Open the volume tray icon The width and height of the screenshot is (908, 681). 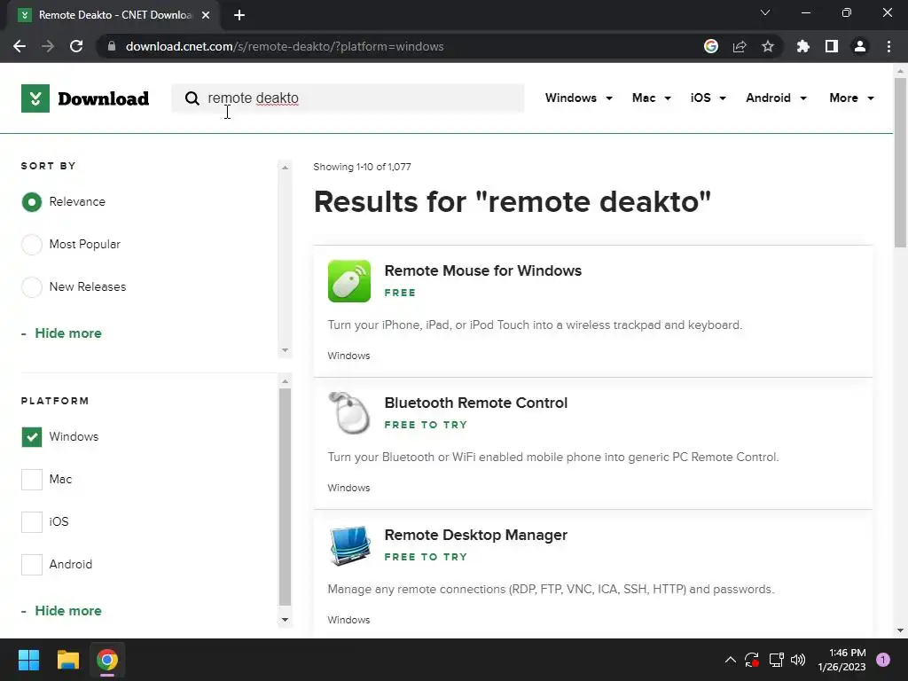click(x=798, y=660)
